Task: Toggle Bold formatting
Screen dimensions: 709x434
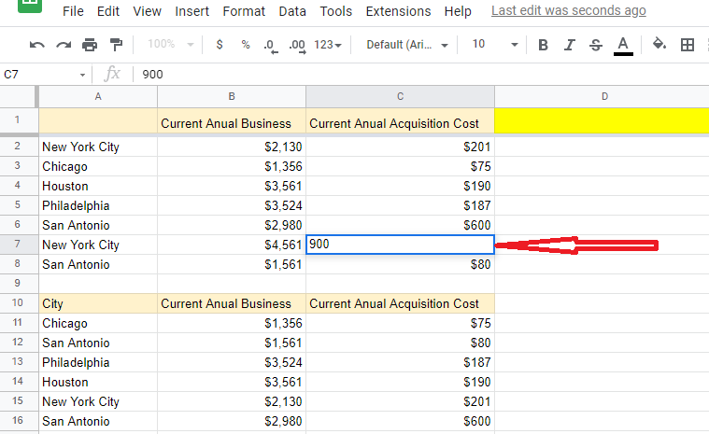Action: click(544, 45)
